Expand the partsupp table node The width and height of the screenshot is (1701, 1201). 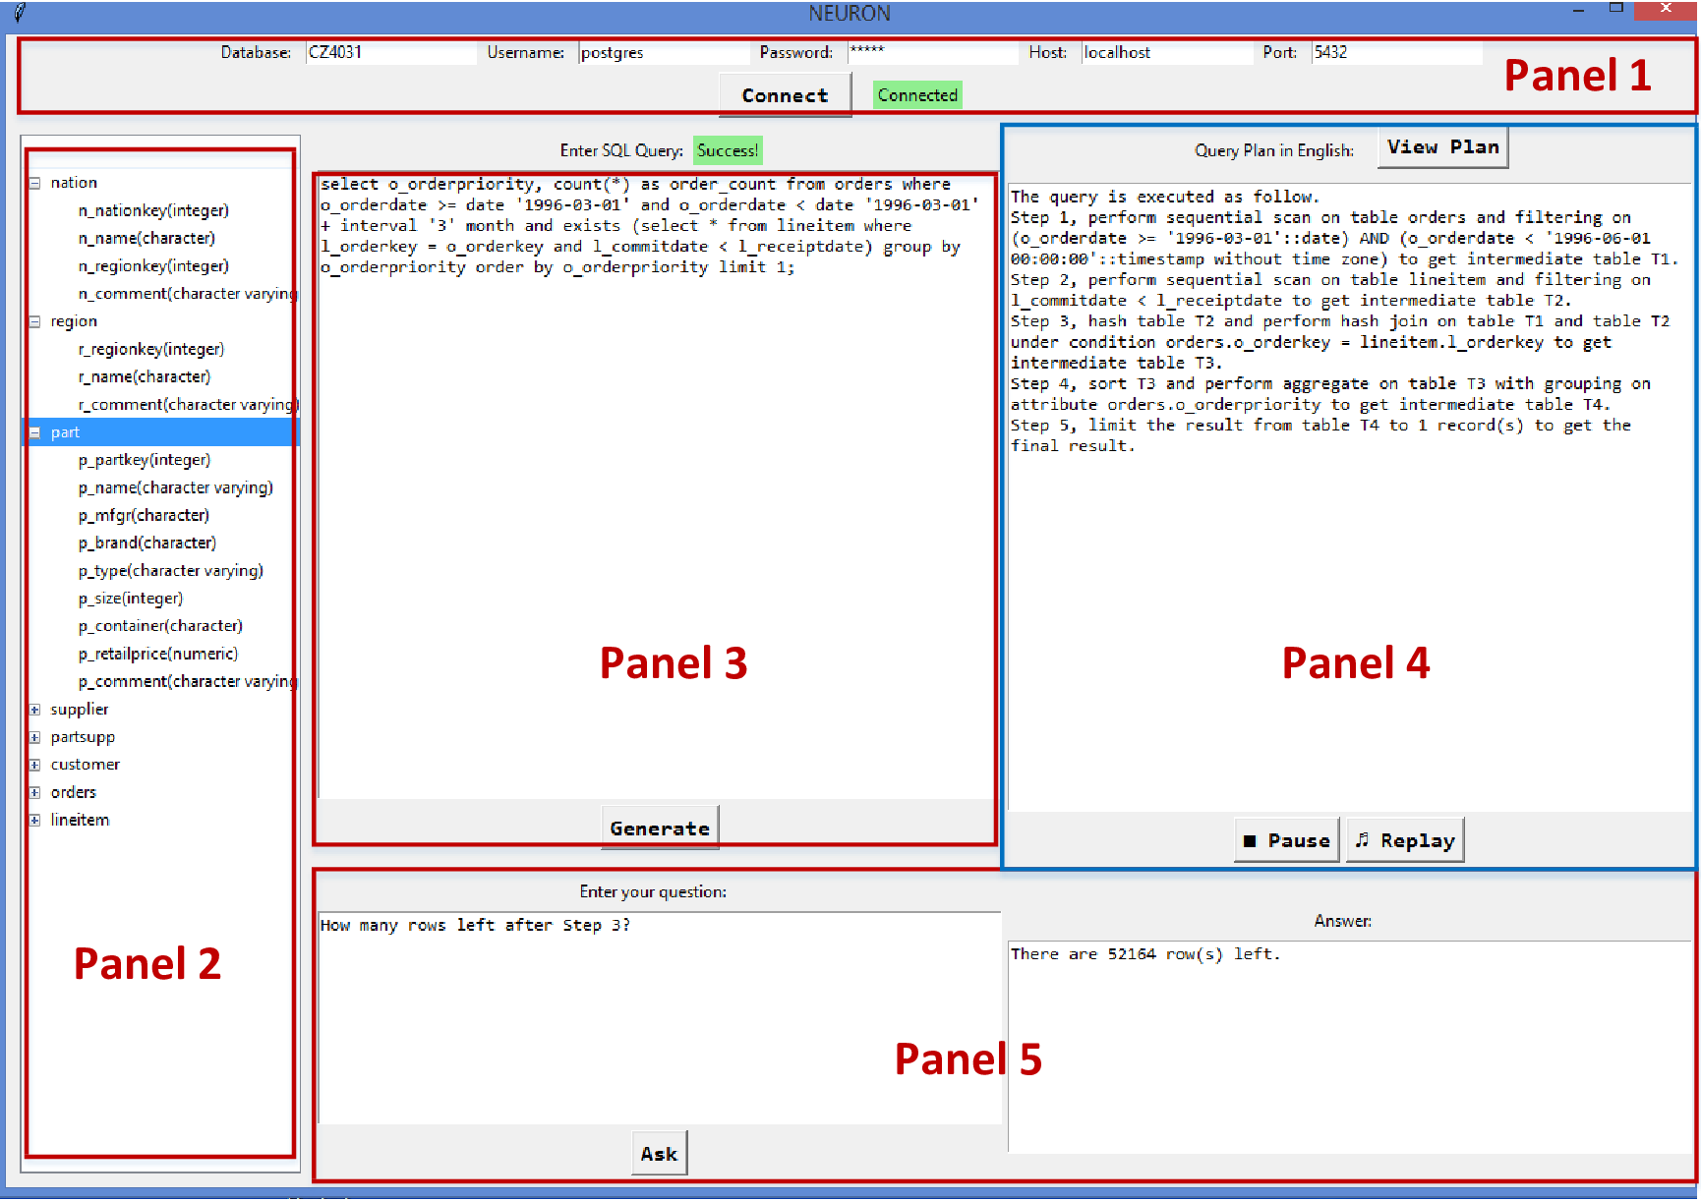pos(34,737)
